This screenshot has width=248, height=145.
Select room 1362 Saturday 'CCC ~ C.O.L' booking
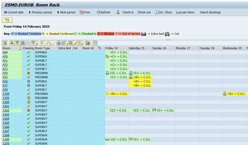coord(140,110)
